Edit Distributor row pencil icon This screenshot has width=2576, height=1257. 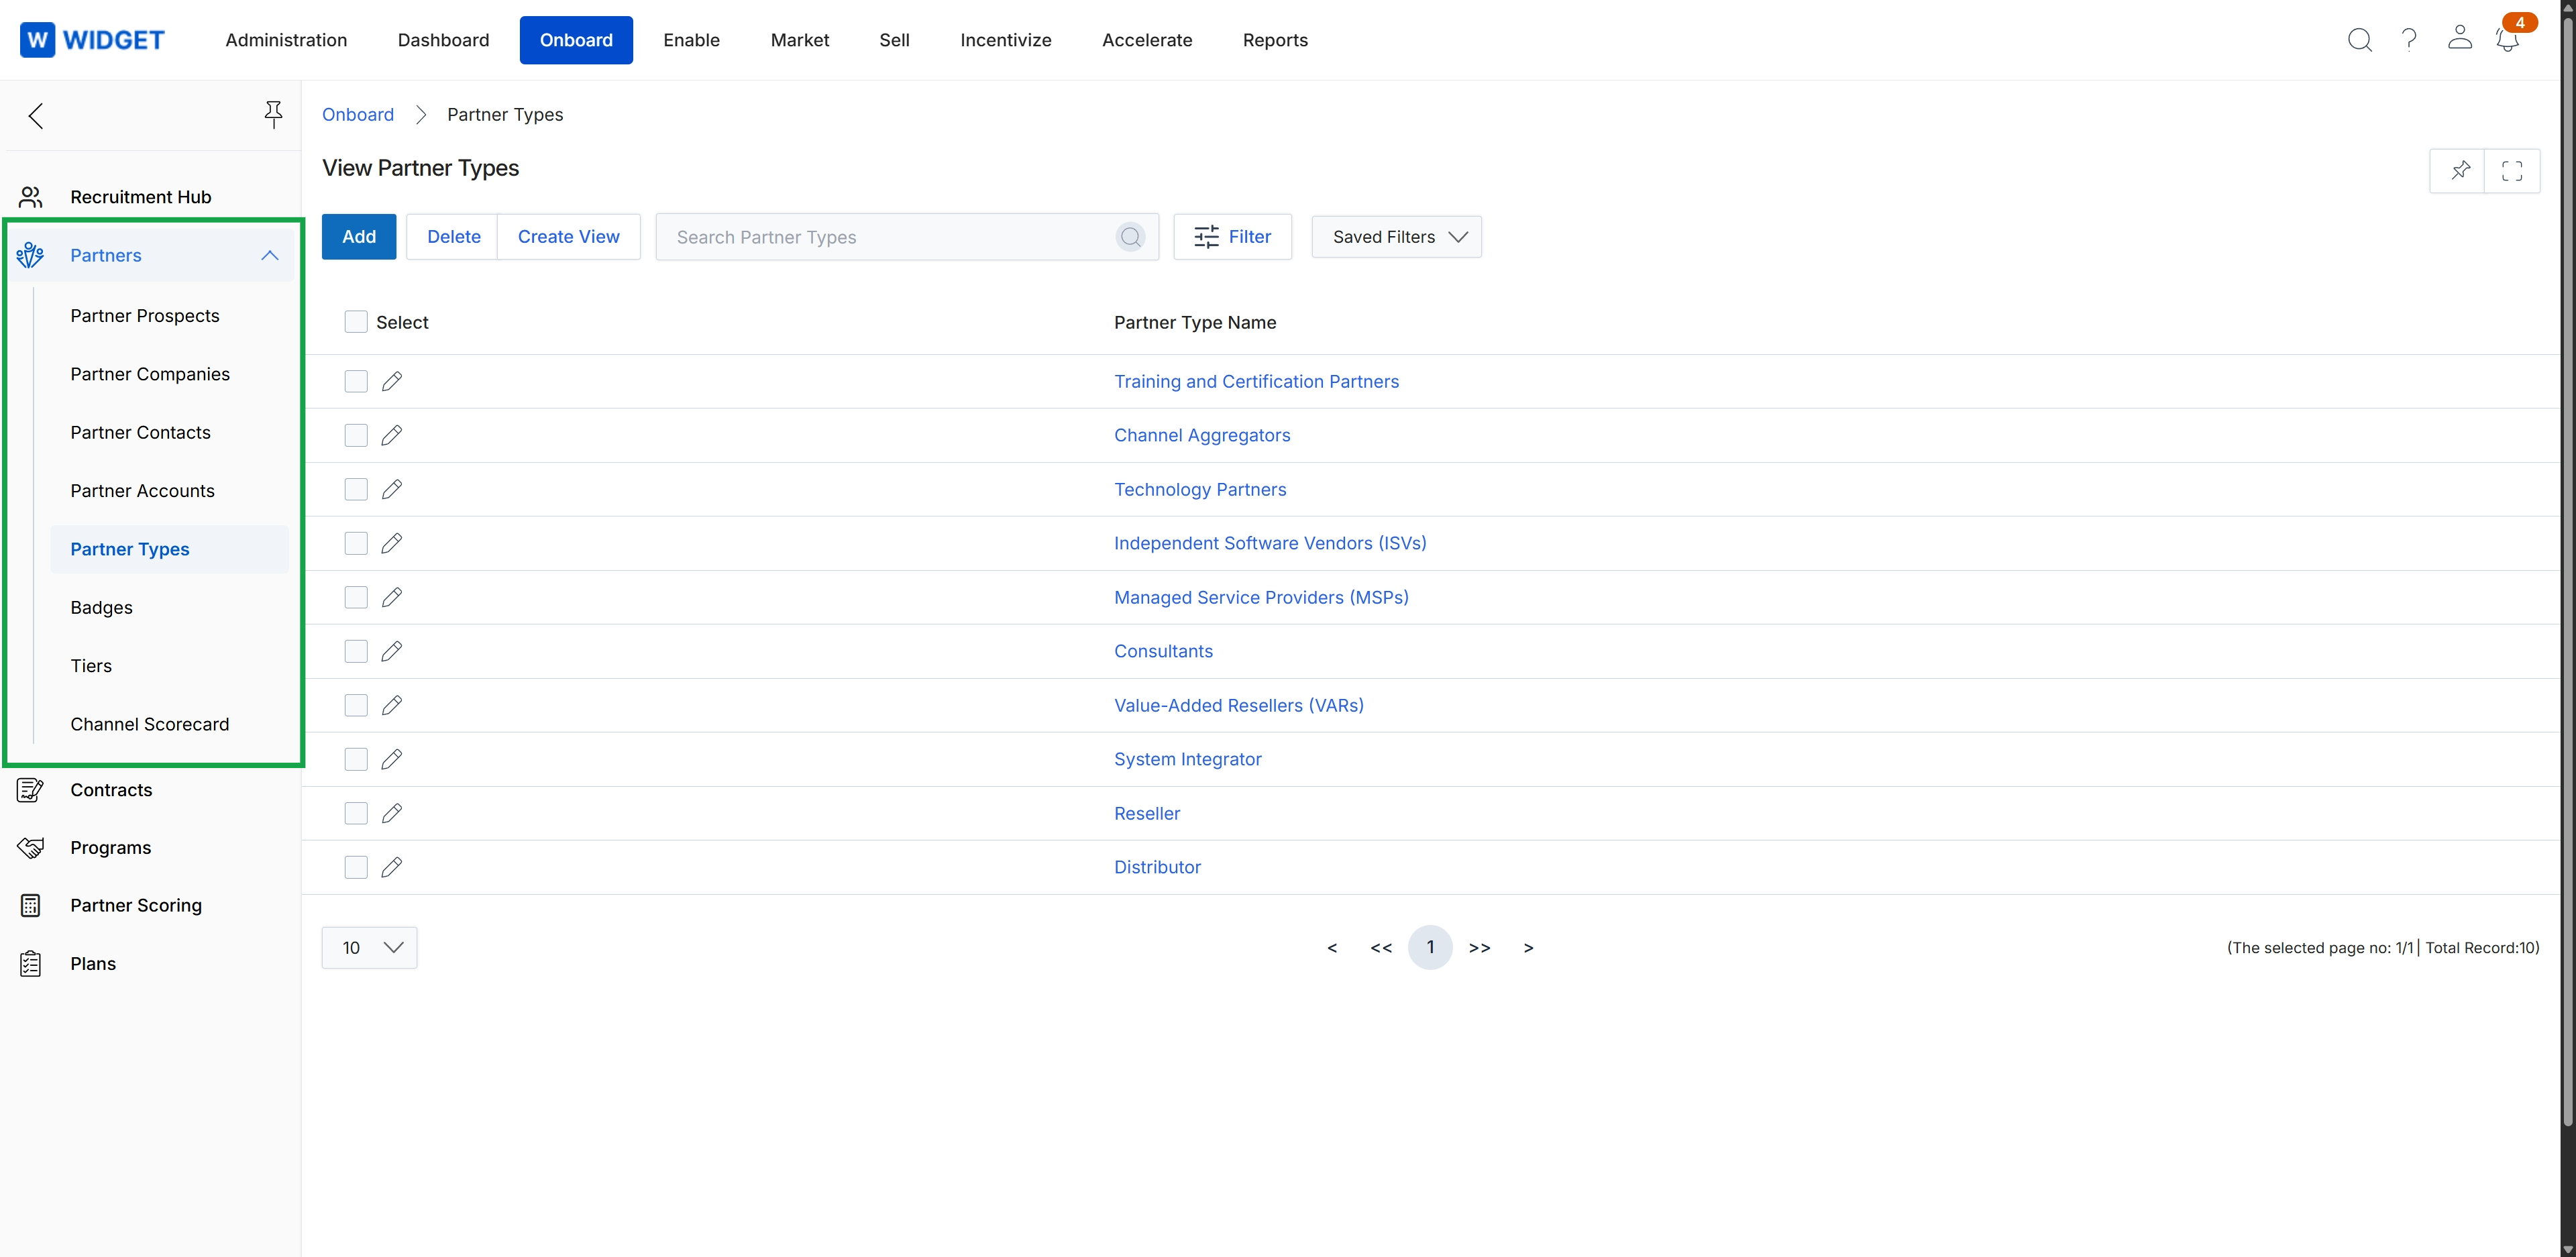[392, 867]
